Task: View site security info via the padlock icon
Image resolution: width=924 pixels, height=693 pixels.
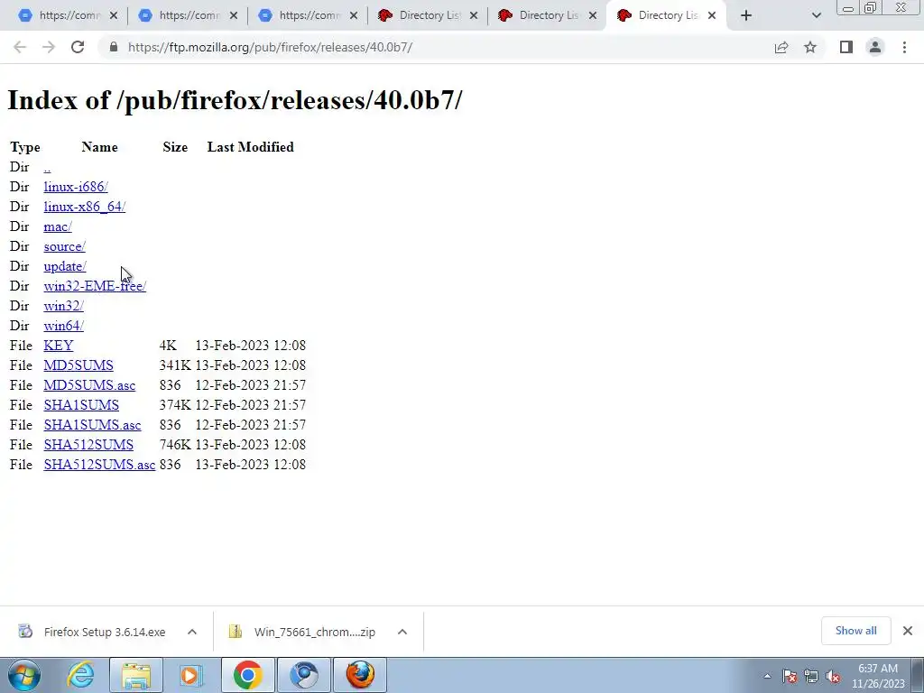Action: point(114,47)
